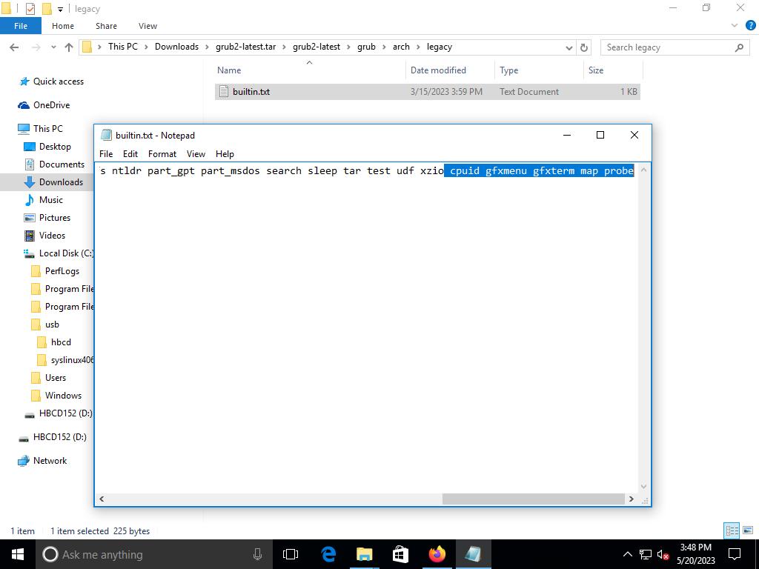
Task: Switch to details view layout
Action: click(x=732, y=530)
